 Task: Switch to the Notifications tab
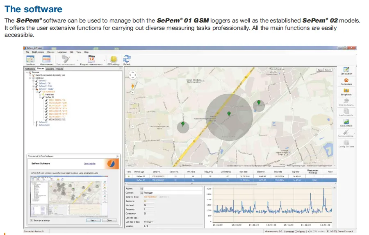30,69
